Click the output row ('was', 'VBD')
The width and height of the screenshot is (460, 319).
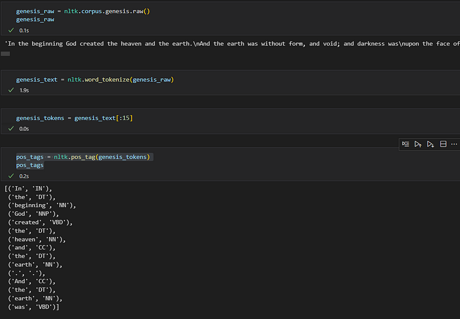coord(33,307)
